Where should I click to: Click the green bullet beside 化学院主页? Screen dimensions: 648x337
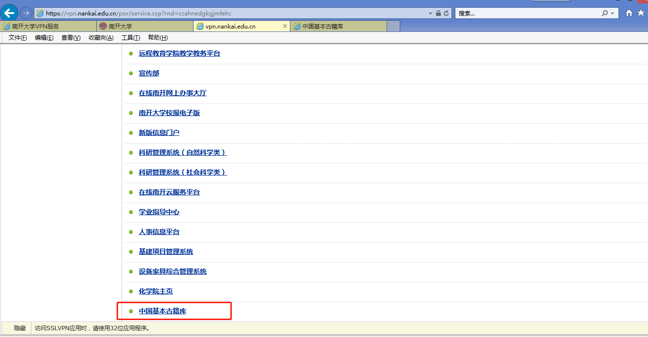pos(131,291)
